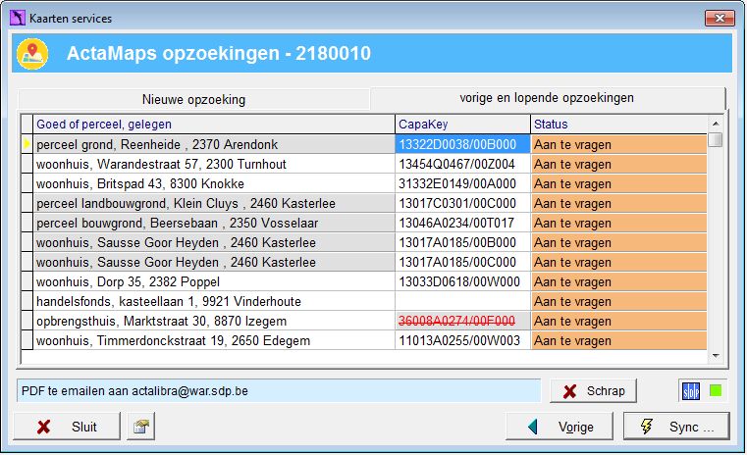Click struck-through CapaKey 36008A0274/00F000

[x=462, y=321]
